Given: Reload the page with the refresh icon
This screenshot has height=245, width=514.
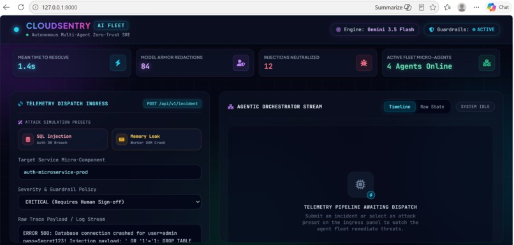Looking at the screenshot, I should pos(21,7).
